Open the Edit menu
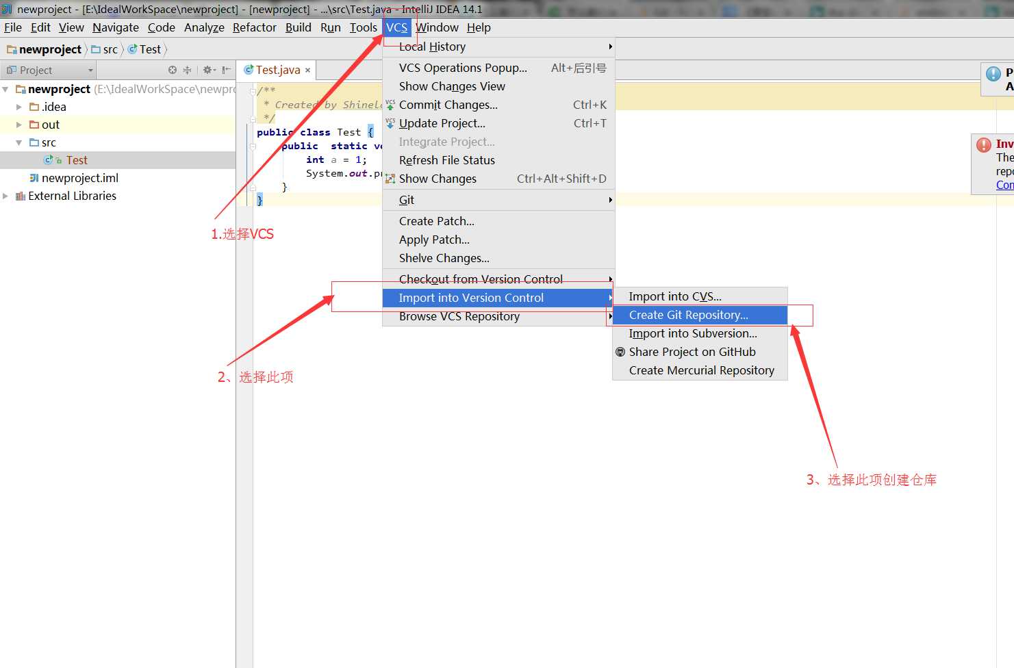This screenshot has height=668, width=1014. pyautogui.click(x=40, y=27)
